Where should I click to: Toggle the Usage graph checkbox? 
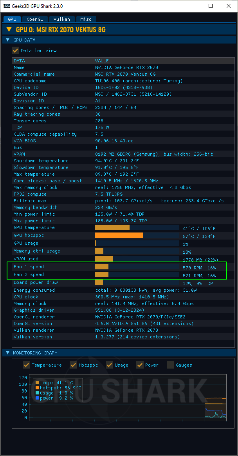[110, 365]
